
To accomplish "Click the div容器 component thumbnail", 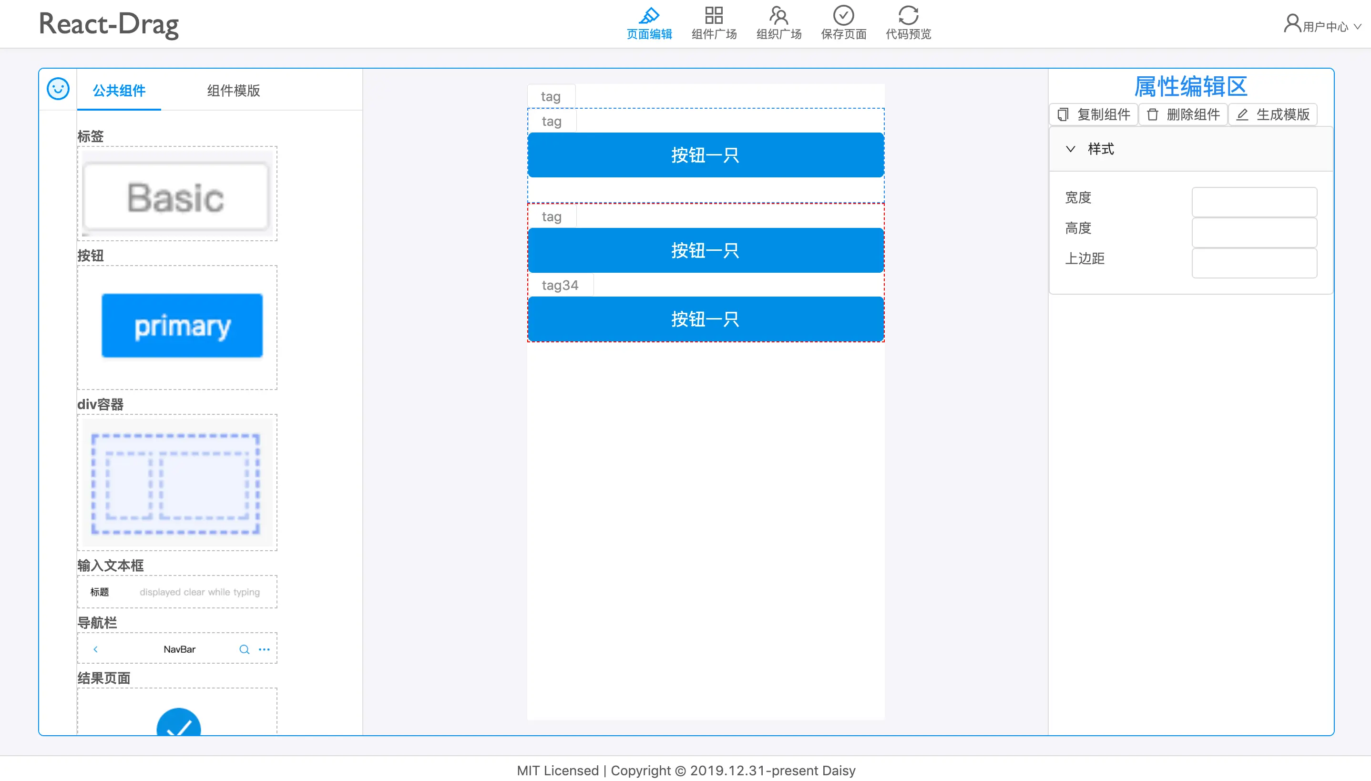I will [x=176, y=483].
